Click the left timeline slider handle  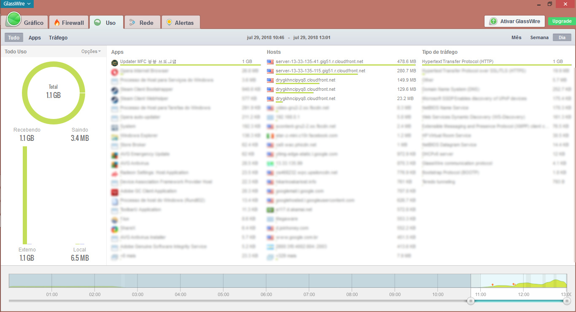click(471, 301)
